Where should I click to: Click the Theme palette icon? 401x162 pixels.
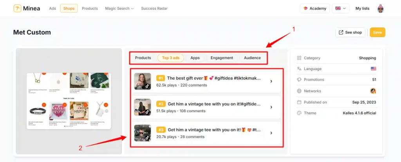299,113
